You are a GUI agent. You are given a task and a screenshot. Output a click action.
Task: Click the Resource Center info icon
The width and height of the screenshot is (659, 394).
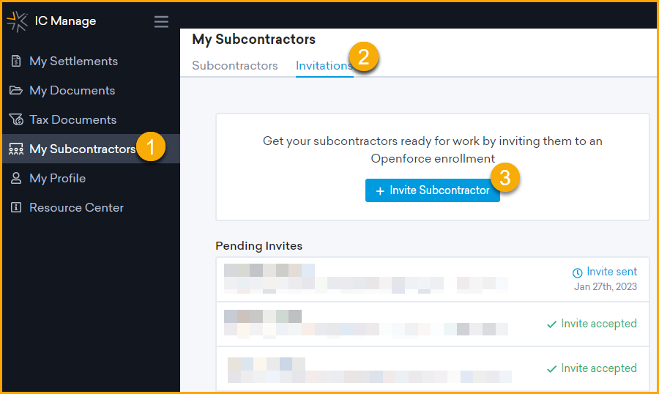16,207
